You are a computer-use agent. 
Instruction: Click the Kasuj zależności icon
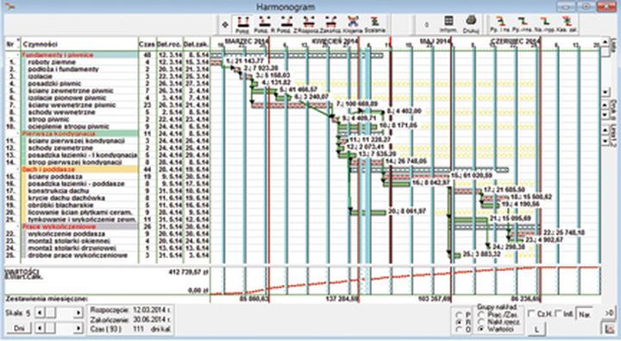(x=567, y=22)
